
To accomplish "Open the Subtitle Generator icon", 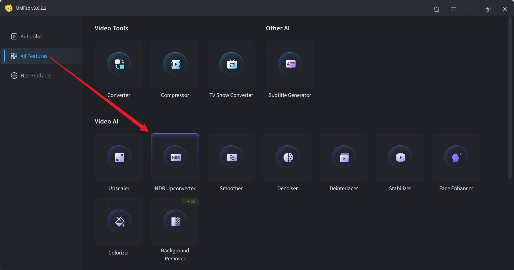I will (290, 64).
